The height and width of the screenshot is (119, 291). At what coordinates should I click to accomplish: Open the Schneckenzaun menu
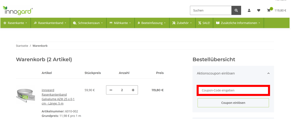coord(88,23)
